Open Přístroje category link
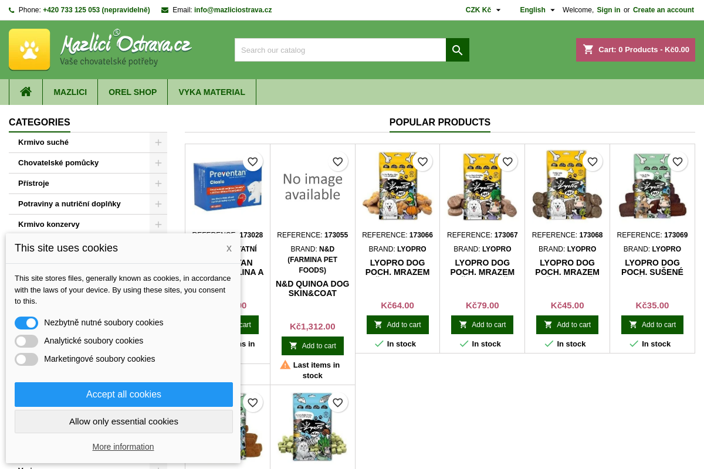The height and width of the screenshot is (469, 704). click(33, 183)
